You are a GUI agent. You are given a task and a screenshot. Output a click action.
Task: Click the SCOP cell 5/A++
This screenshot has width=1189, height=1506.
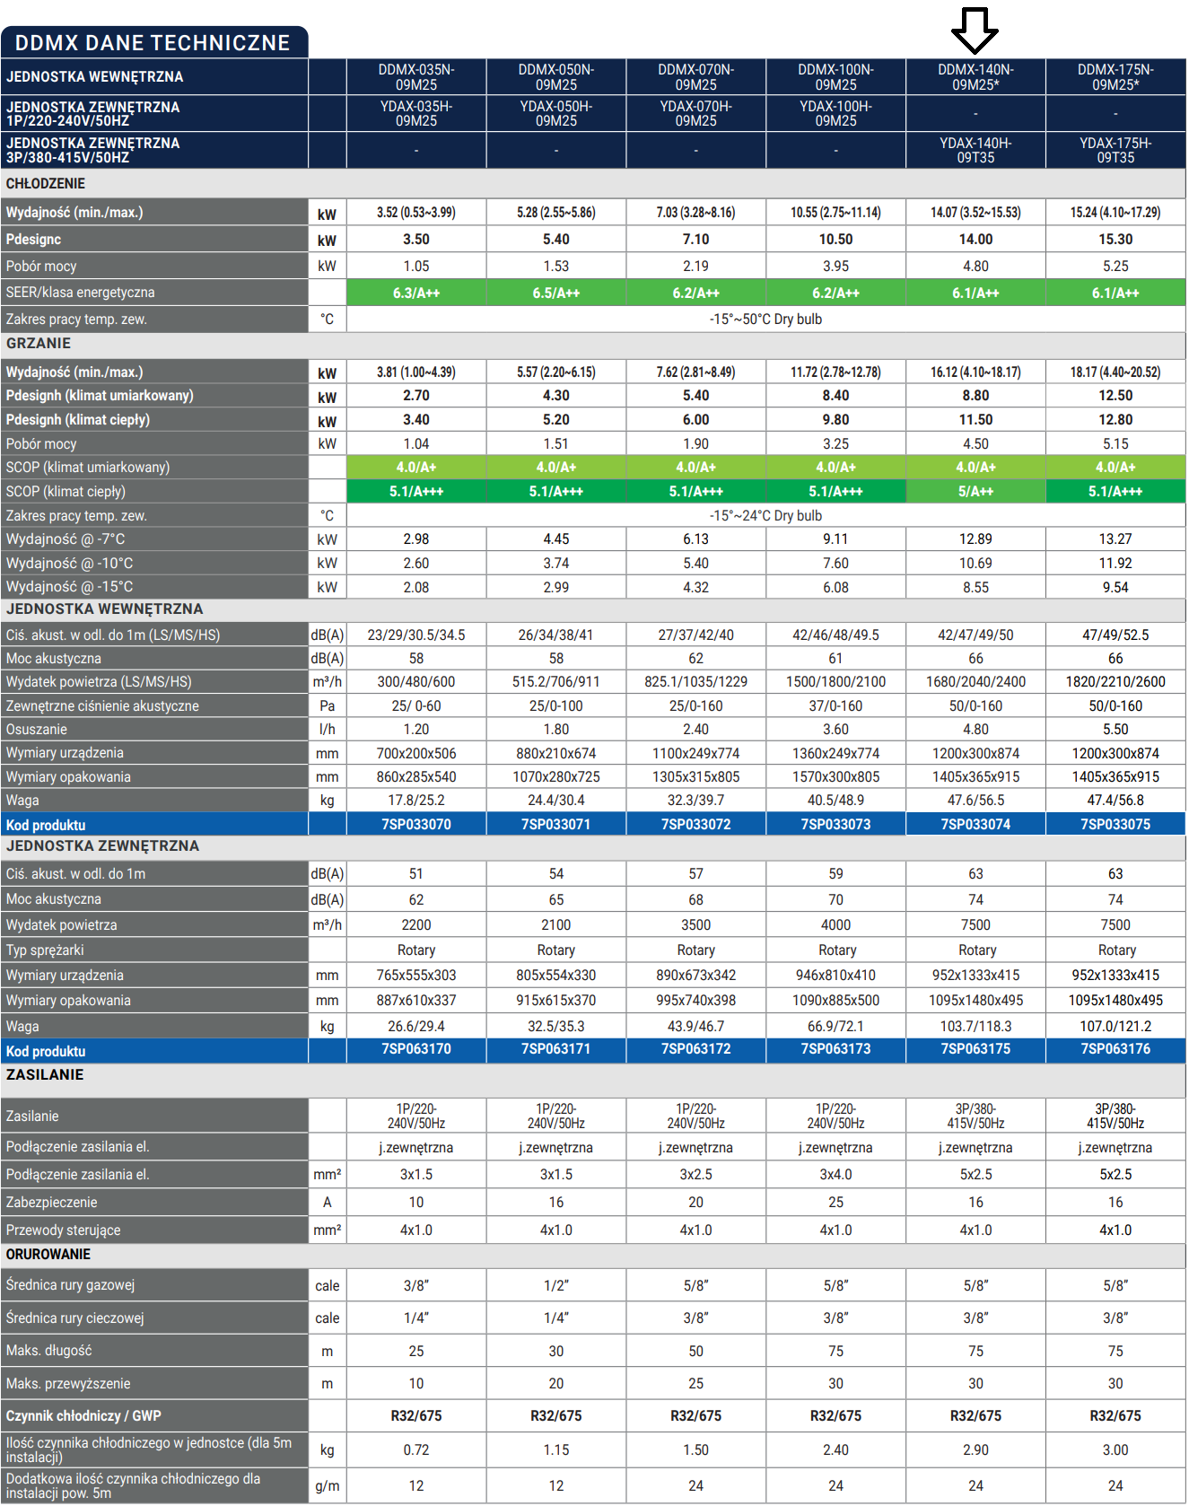coord(976,492)
